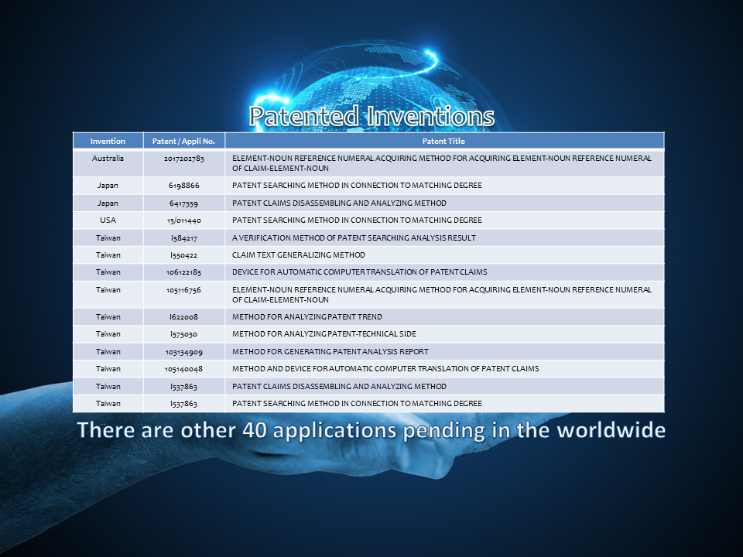Click patent number I550422
The height and width of the screenshot is (557, 743).
(184, 255)
